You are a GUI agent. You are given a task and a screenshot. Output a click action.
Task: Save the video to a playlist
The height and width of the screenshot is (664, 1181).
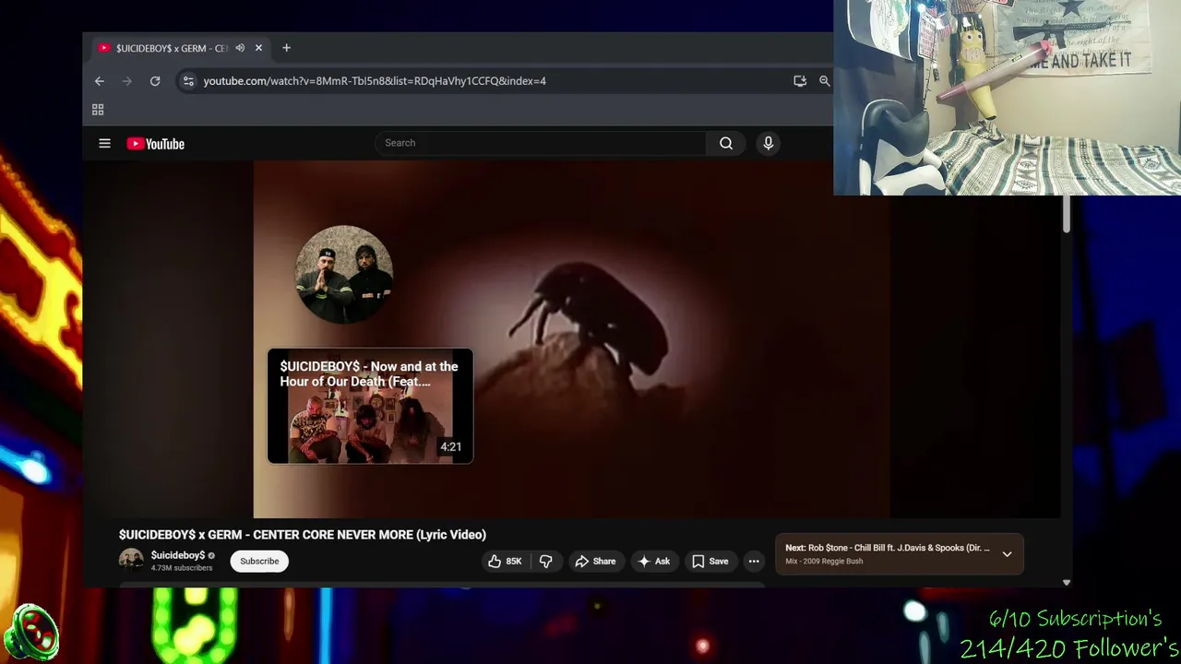tap(710, 561)
